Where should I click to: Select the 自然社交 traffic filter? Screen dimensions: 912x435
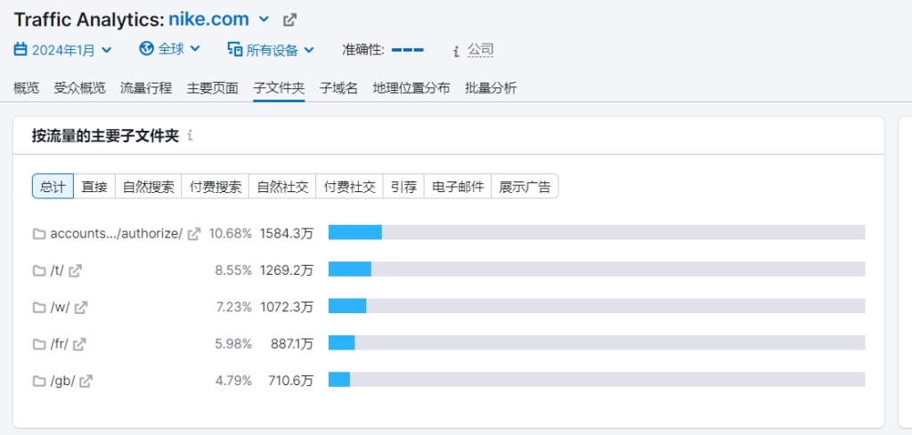(282, 187)
